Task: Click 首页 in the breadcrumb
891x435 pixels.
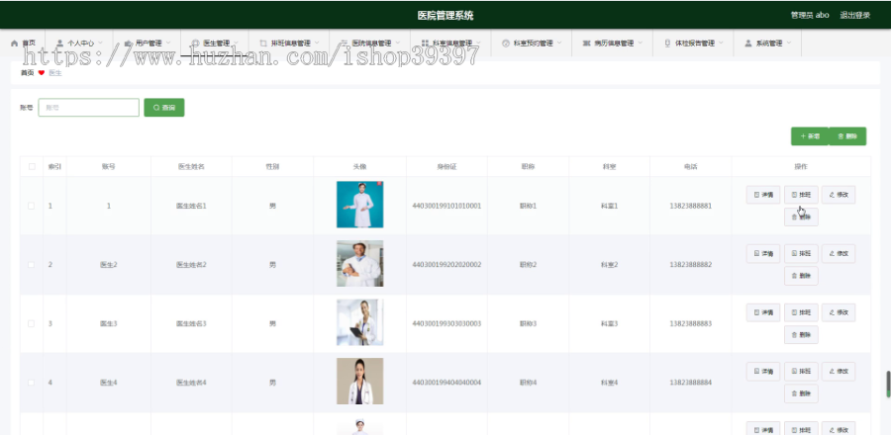Action: [x=28, y=72]
